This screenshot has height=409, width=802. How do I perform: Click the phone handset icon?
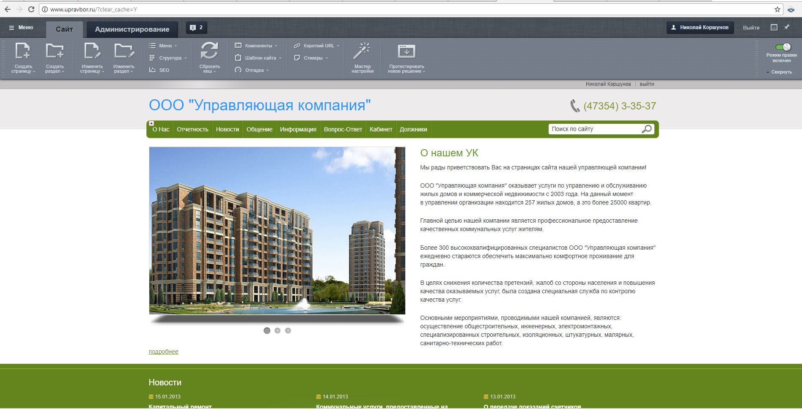pos(575,106)
